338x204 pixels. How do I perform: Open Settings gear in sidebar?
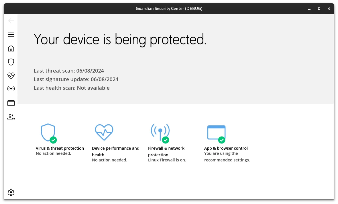tap(11, 192)
